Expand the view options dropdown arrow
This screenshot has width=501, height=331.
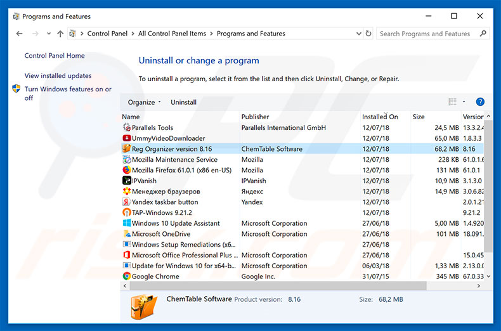coord(464,102)
